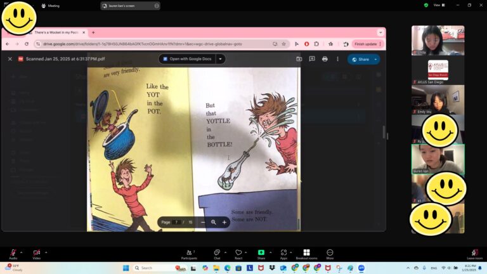Mute or unmute the Zoom Audio button
The height and width of the screenshot is (274, 487).
[x=13, y=254]
